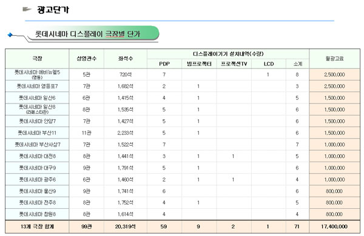Click the PDP count 6 in the 울산9 row

tap(164, 191)
